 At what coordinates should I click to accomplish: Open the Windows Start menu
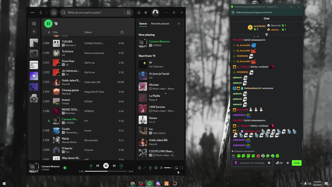point(4,184)
